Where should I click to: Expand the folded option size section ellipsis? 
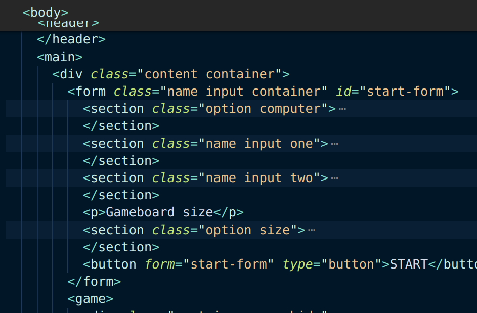click(312, 230)
